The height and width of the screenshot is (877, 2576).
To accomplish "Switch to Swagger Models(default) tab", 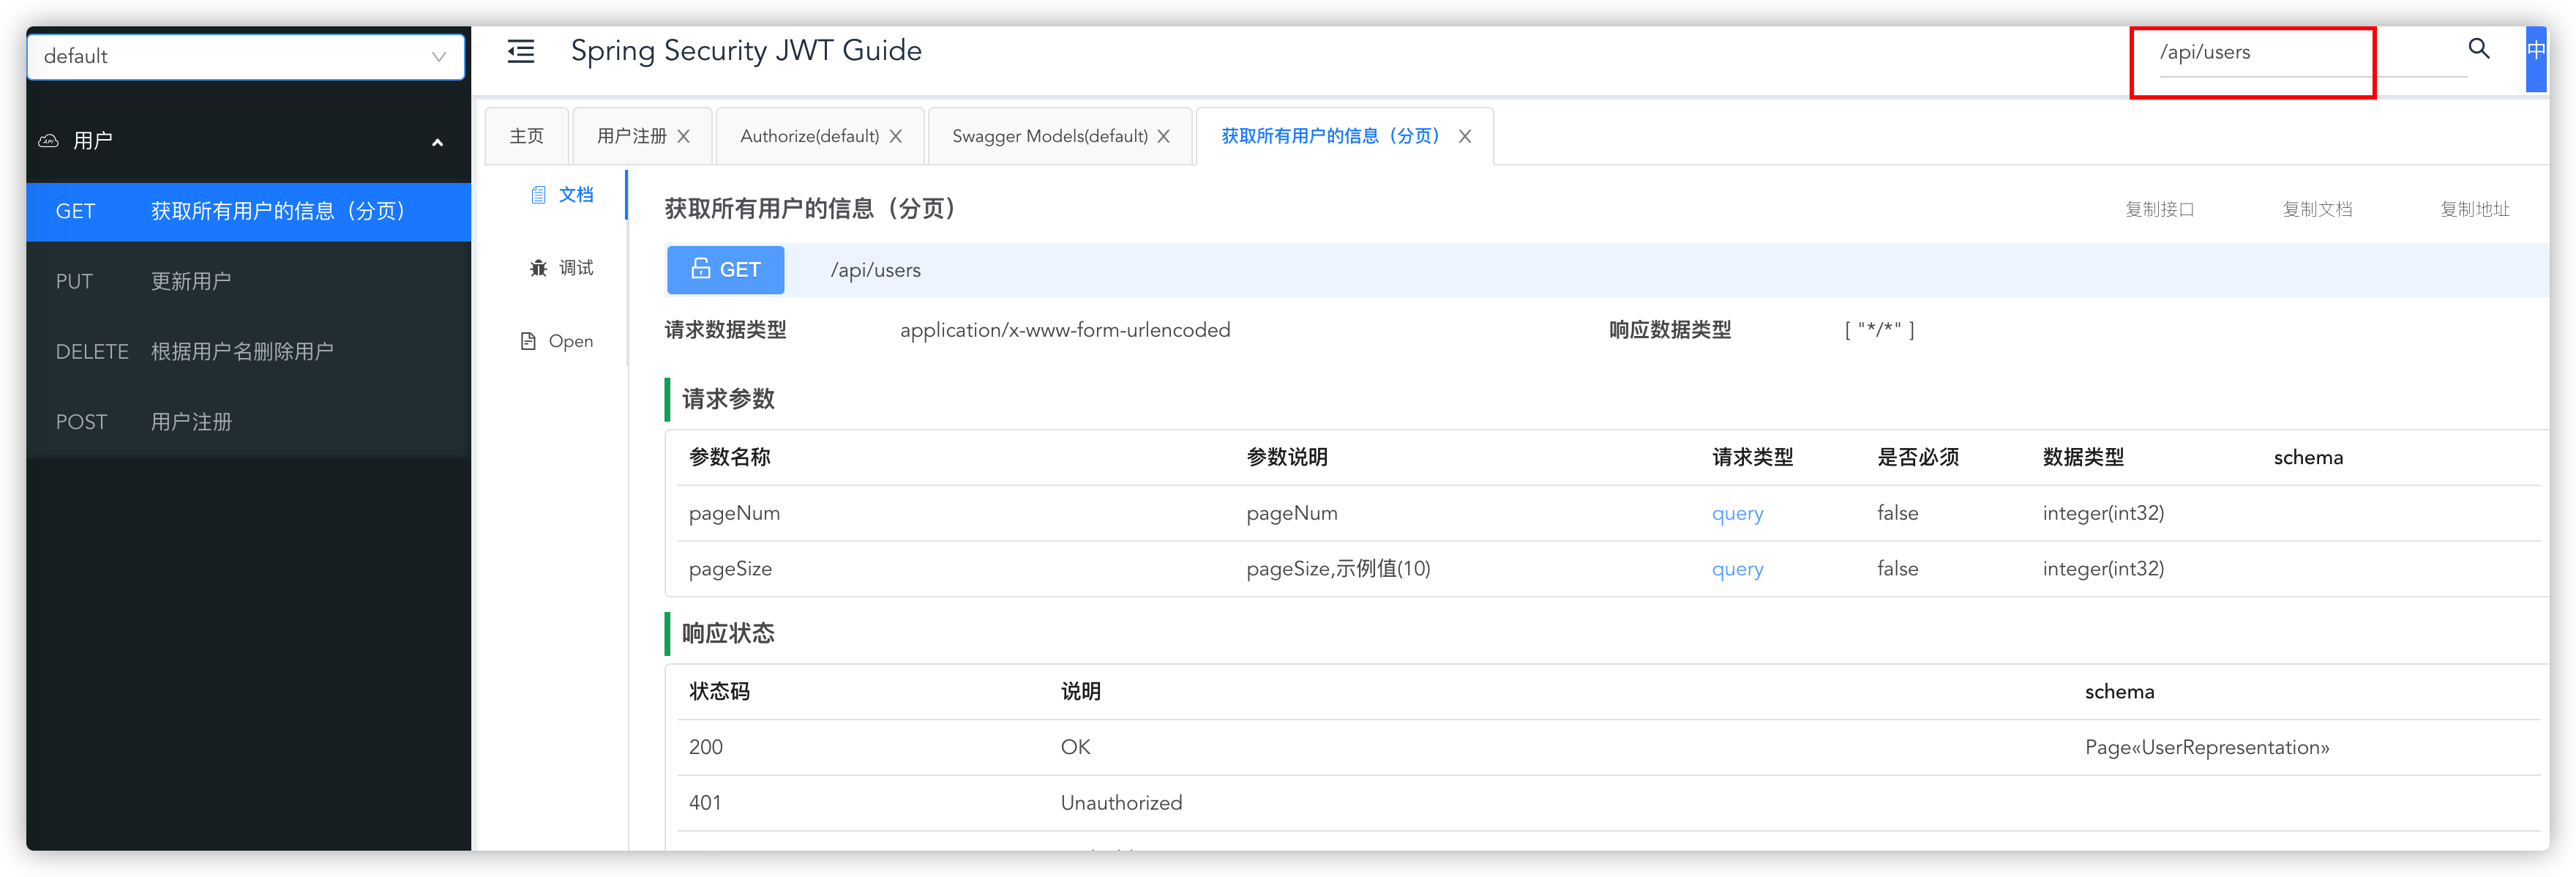I will click(1049, 137).
